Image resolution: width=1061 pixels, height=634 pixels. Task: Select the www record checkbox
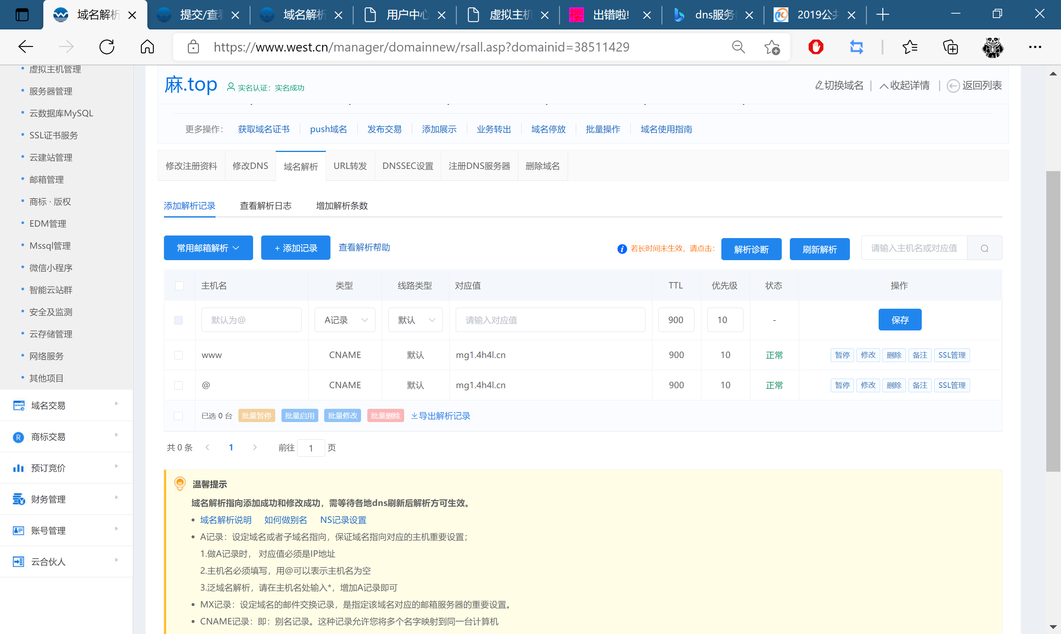(179, 355)
